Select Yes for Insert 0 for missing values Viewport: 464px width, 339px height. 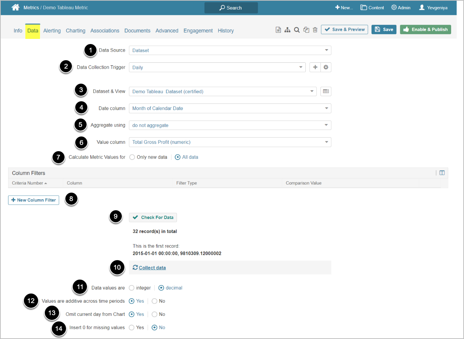(x=132, y=327)
